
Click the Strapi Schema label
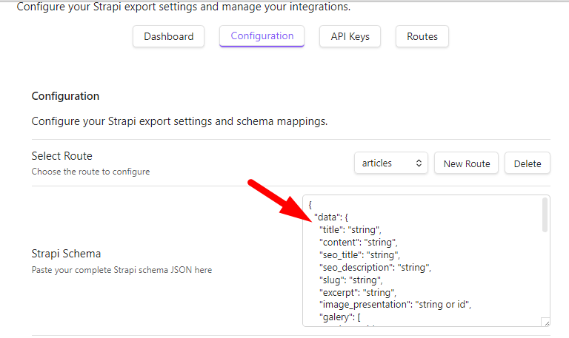[66, 254]
